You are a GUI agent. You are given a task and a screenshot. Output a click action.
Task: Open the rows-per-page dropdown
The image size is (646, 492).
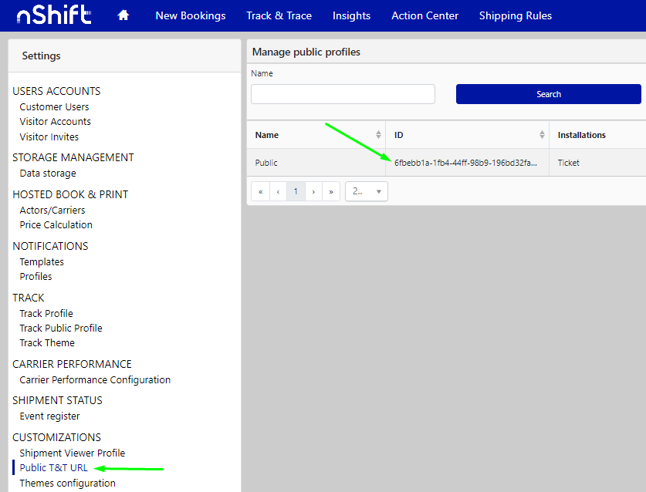coord(367,191)
